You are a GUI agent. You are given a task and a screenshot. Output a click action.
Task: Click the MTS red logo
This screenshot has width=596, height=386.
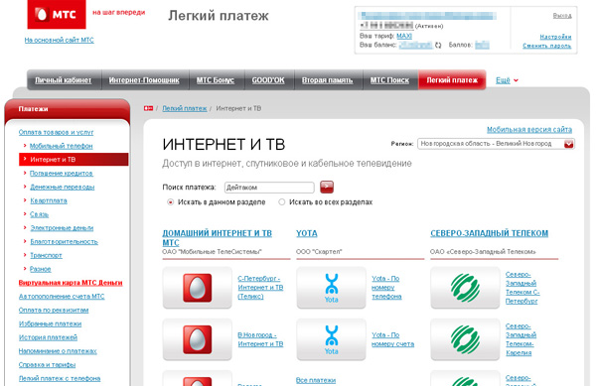click(57, 14)
